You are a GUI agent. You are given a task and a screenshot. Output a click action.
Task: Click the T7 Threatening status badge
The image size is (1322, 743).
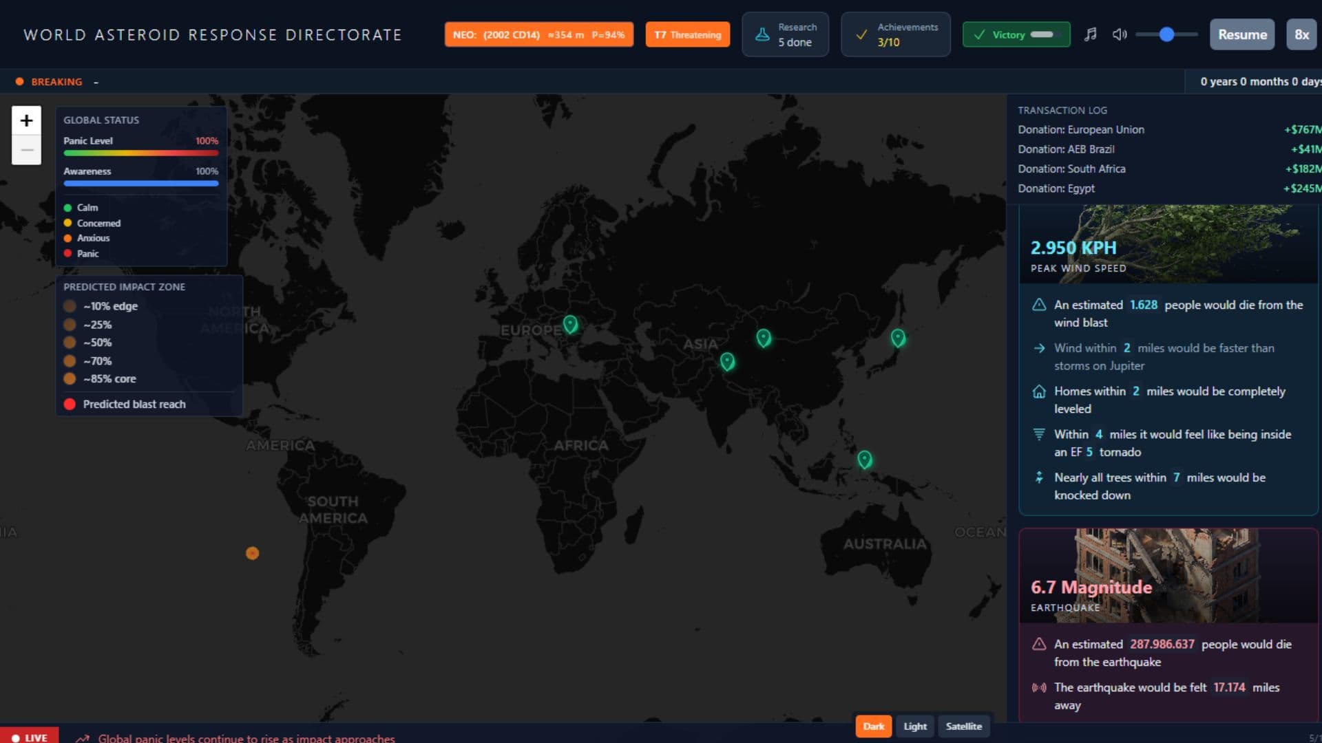[687, 34]
